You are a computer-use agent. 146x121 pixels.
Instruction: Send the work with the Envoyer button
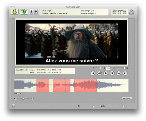click(127, 98)
